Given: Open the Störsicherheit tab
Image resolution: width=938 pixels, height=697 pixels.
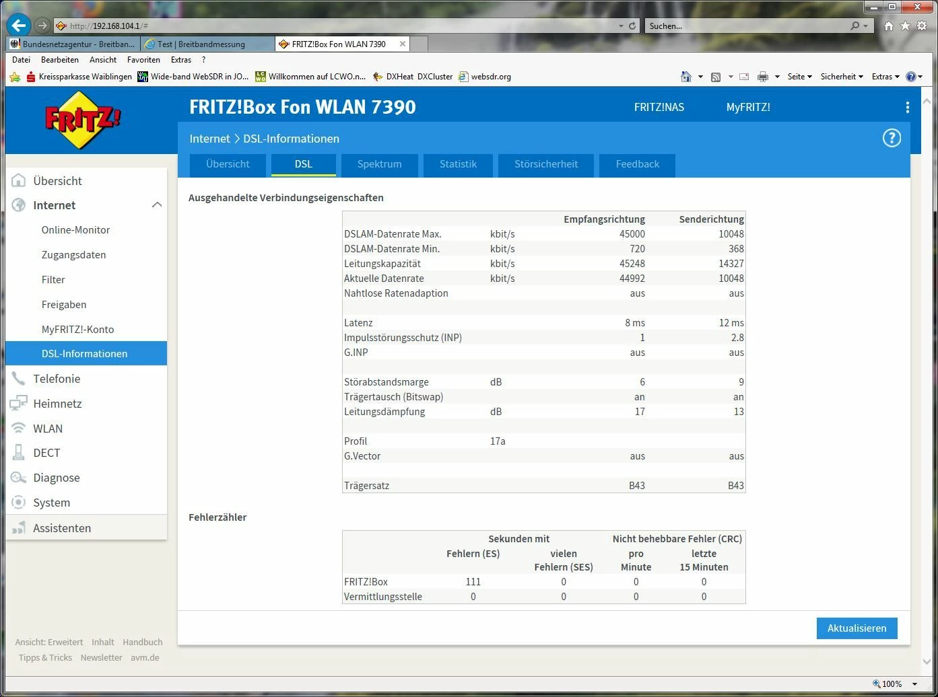Looking at the screenshot, I should click(x=545, y=164).
